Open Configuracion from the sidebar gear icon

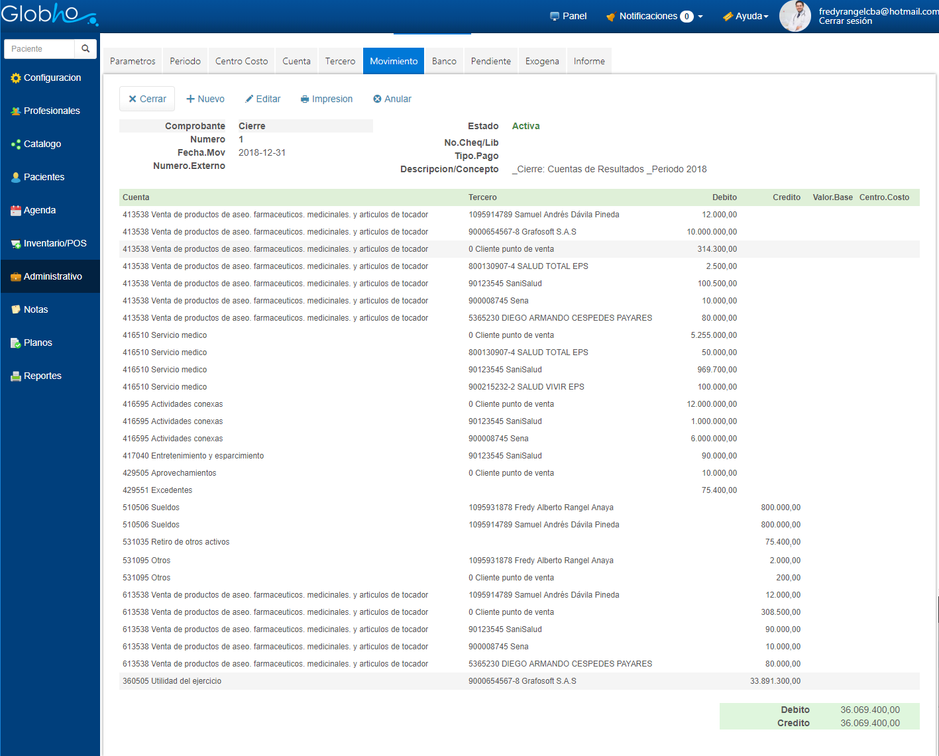coord(16,78)
